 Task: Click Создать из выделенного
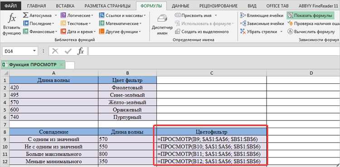202,32
